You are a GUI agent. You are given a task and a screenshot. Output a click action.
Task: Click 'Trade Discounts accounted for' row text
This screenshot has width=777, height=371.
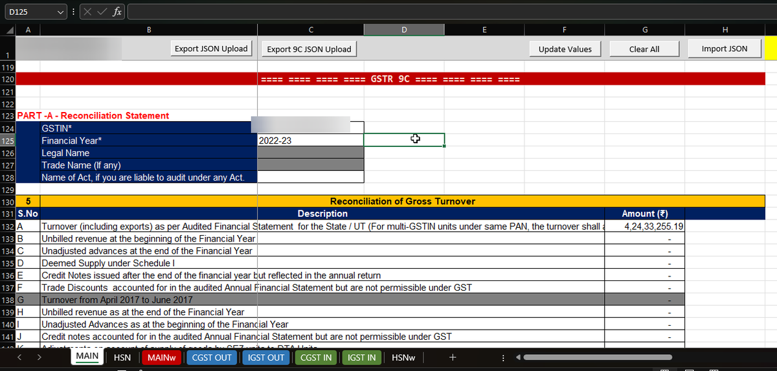coord(257,287)
